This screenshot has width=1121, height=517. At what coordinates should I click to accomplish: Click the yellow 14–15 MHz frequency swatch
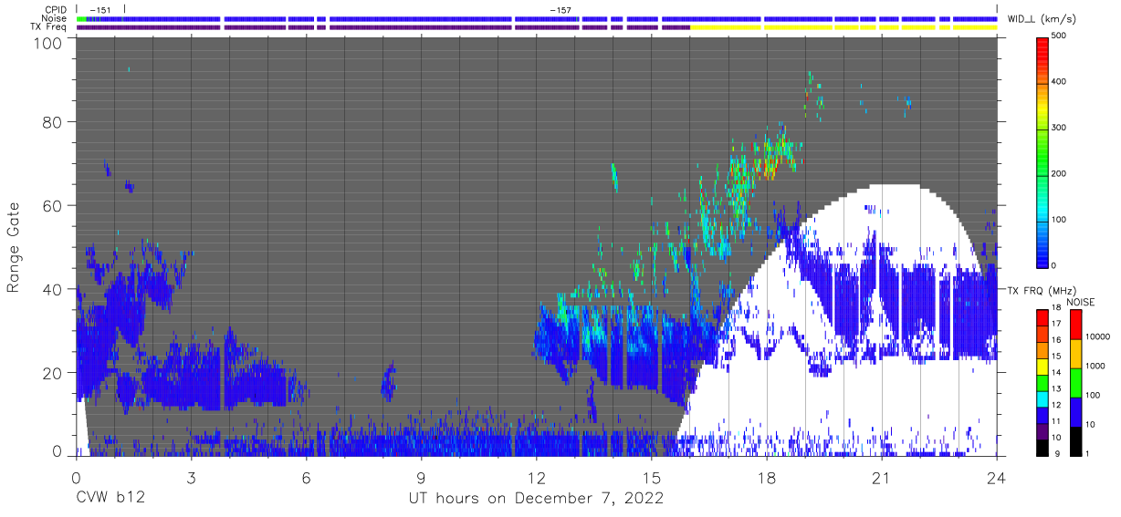point(1043,367)
